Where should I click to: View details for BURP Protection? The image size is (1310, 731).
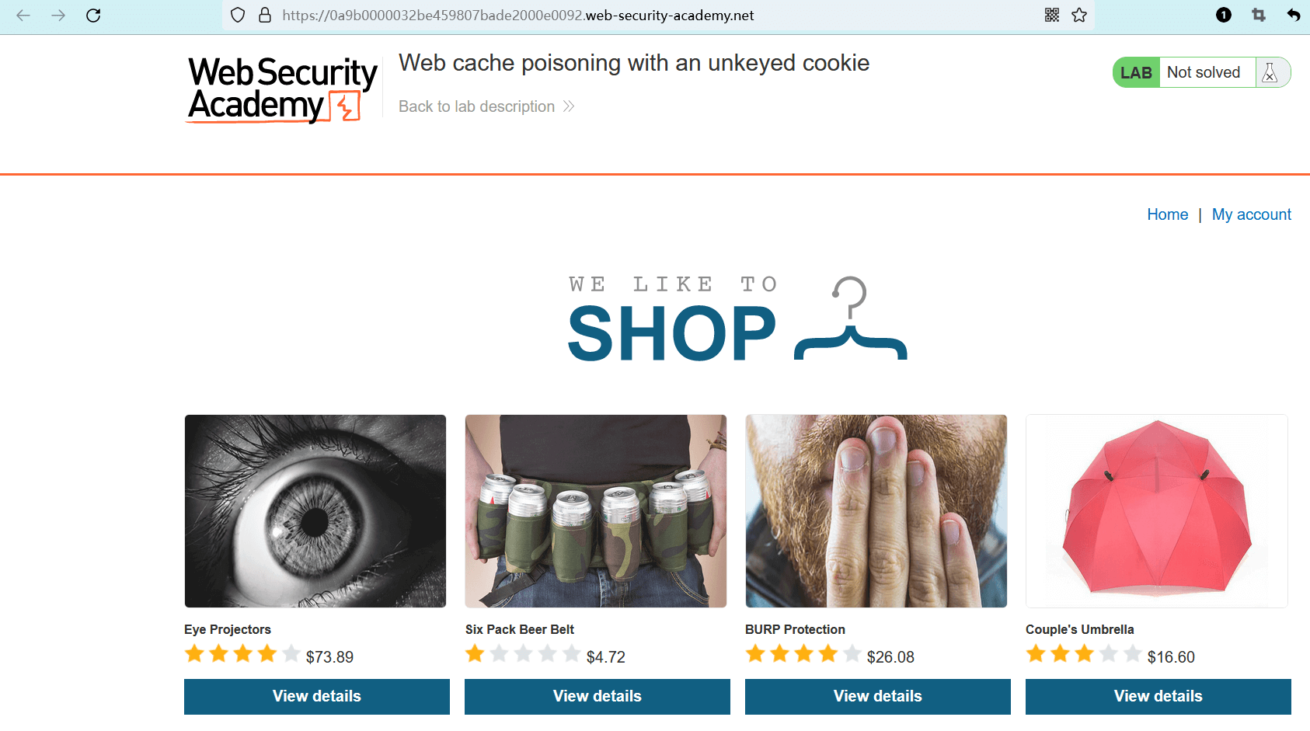(878, 696)
